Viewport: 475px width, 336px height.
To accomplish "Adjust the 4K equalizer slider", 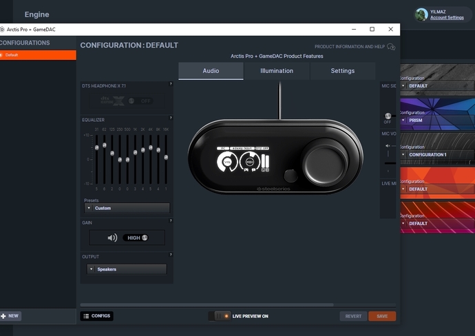I will tap(151, 147).
